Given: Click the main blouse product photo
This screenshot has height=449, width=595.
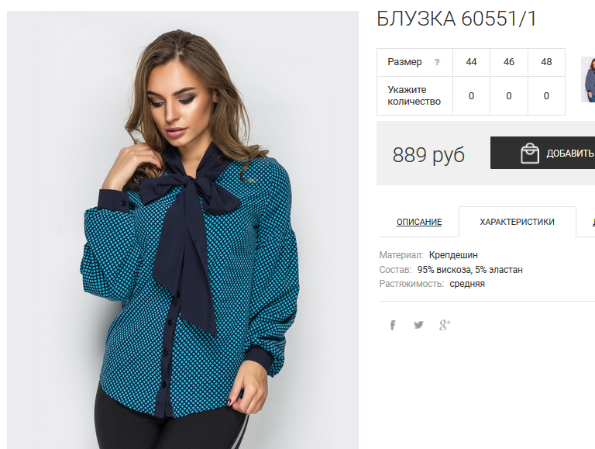Looking at the screenshot, I should [183, 230].
